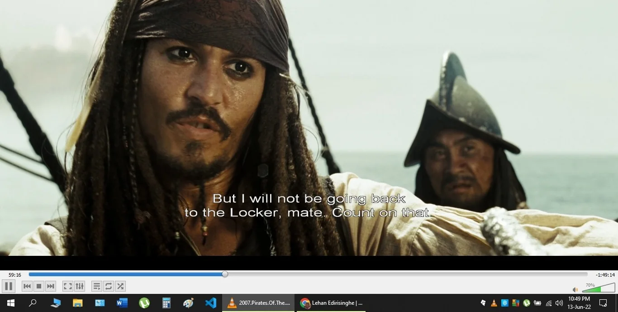The width and height of the screenshot is (618, 312).
Task: Open clock calendar showing 10:49 PM
Action: pyautogui.click(x=579, y=303)
